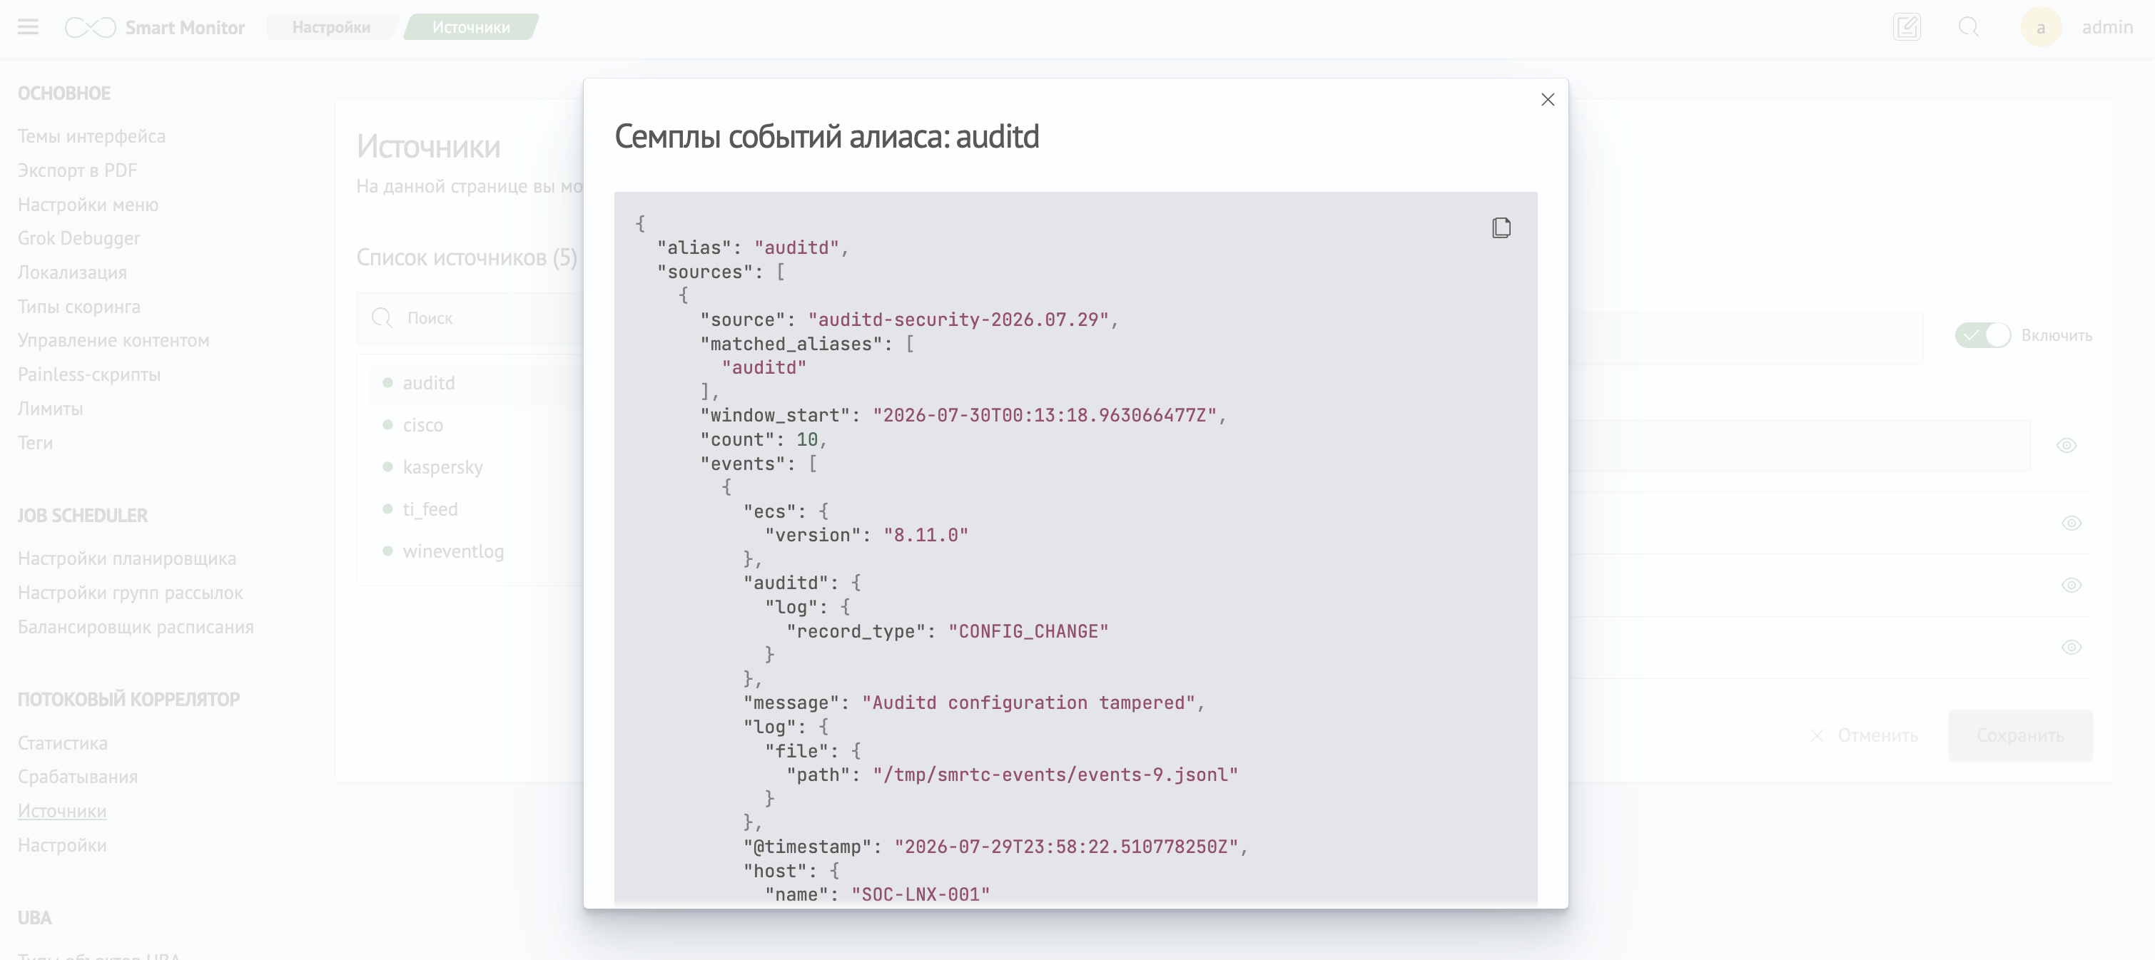
Task: Click the second eye visibility icon
Action: (x=2072, y=524)
